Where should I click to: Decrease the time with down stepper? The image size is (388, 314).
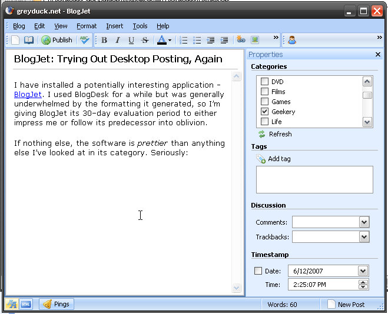363,287
